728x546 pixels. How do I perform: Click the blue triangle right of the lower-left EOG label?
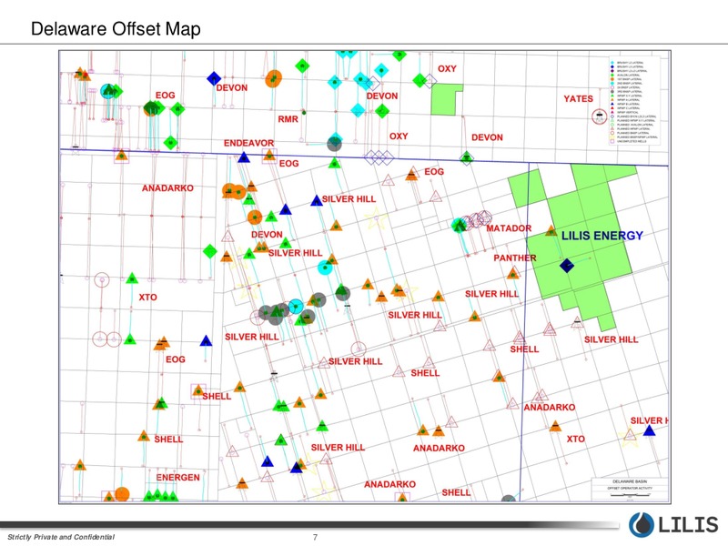click(206, 340)
